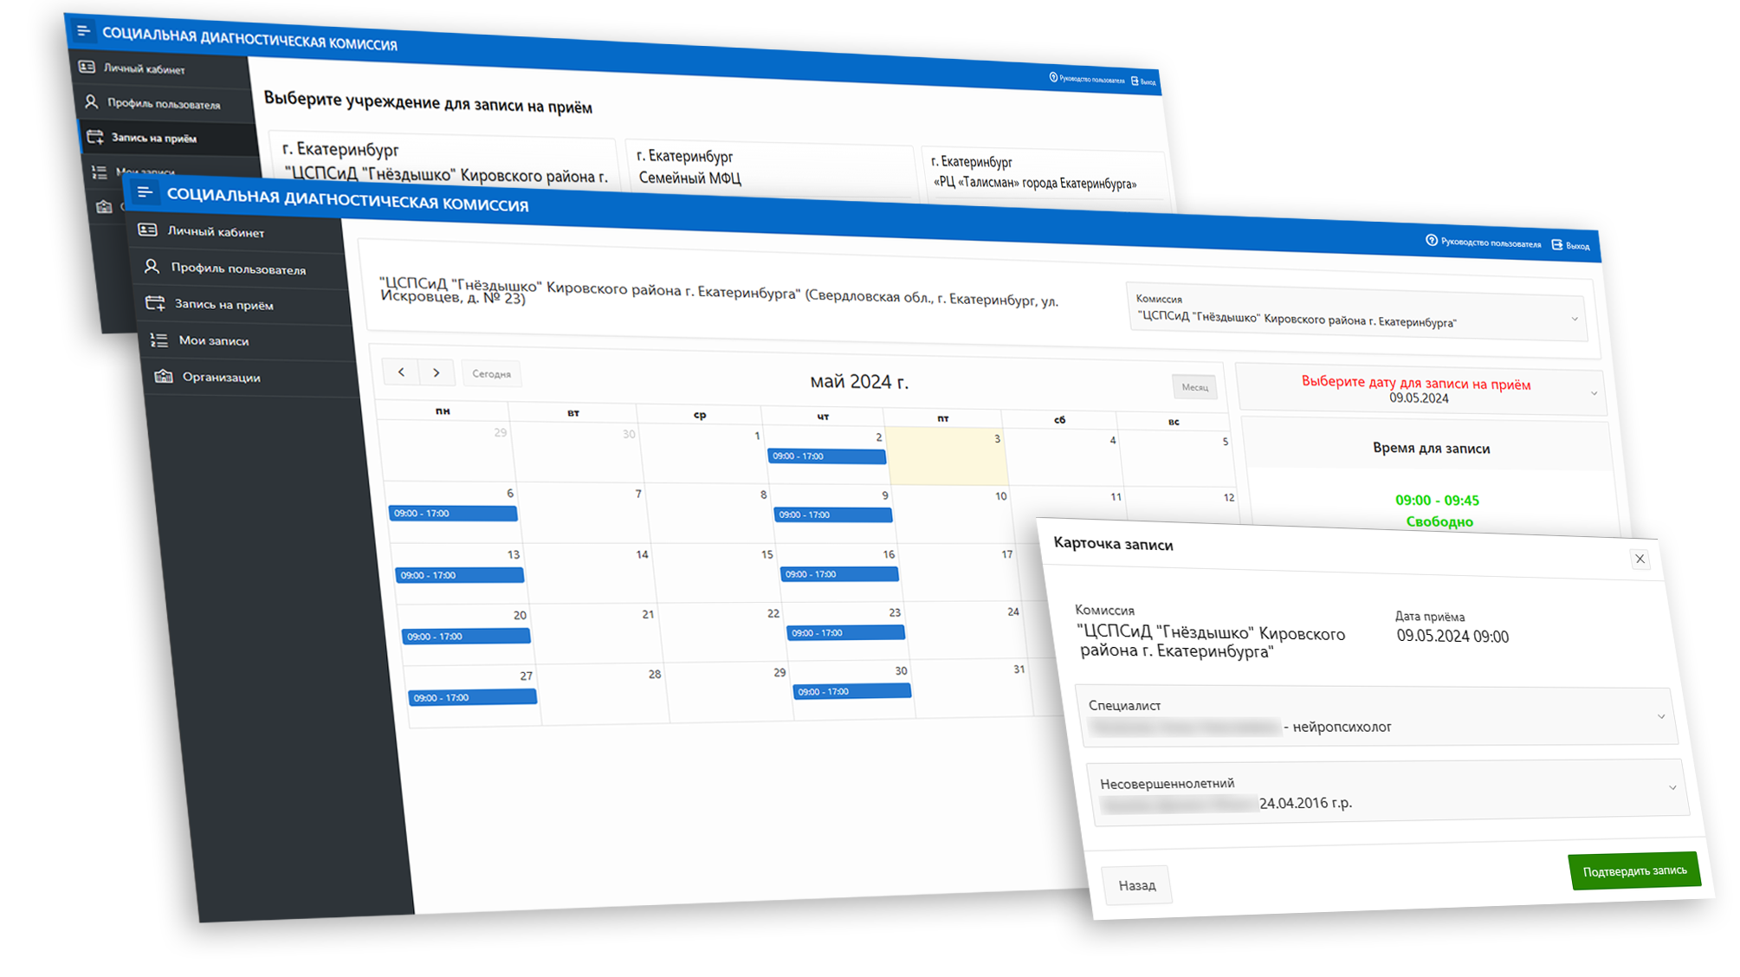Click day 10 in the calendar

953,514
